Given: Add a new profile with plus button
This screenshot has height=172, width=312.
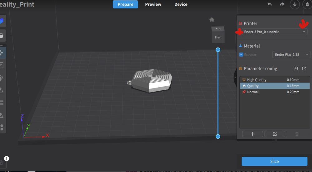Looking at the screenshot, I should point(252,134).
